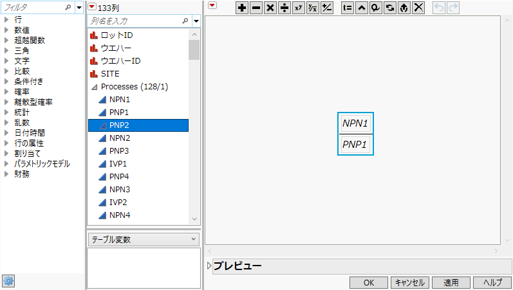Insert the y-th root operator

pyautogui.click(x=313, y=8)
